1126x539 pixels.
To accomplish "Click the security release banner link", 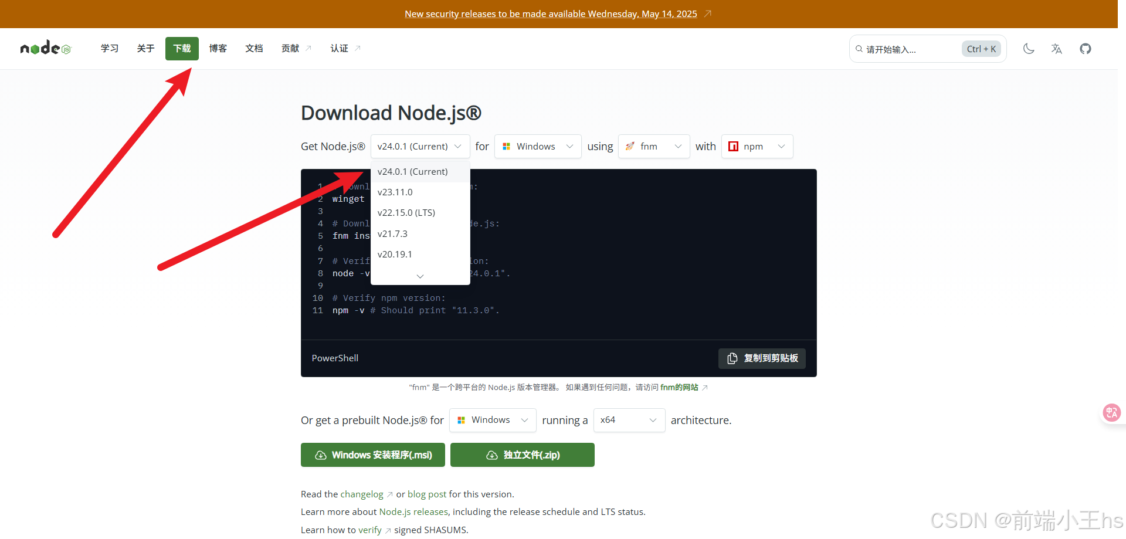I will (551, 13).
